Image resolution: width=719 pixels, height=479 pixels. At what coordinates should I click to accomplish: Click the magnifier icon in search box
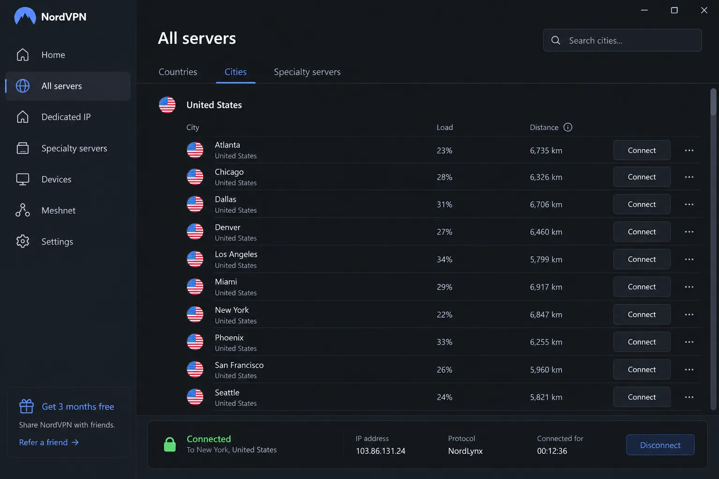tap(556, 41)
